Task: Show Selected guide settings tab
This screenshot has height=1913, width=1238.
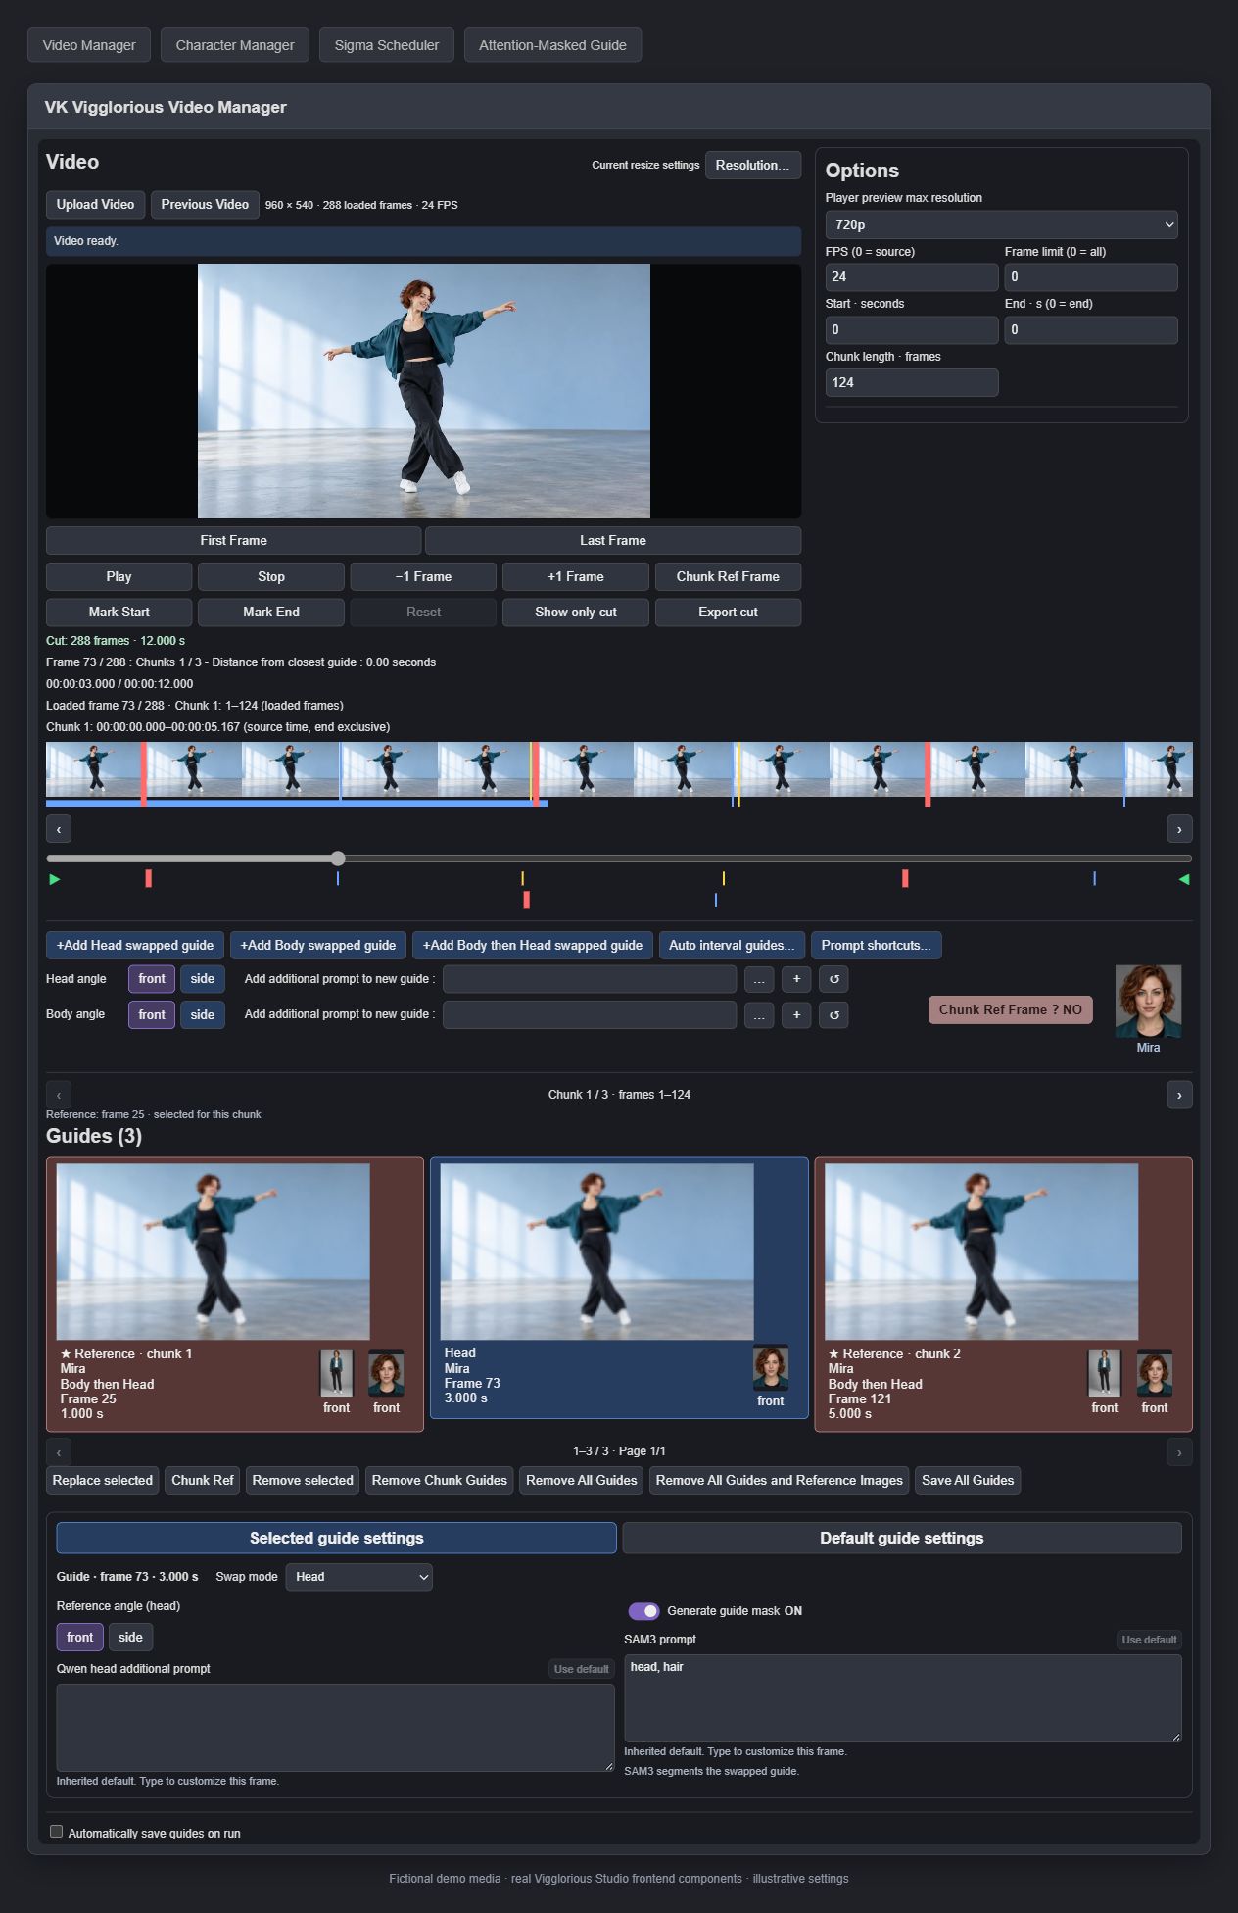Action: click(x=336, y=1538)
